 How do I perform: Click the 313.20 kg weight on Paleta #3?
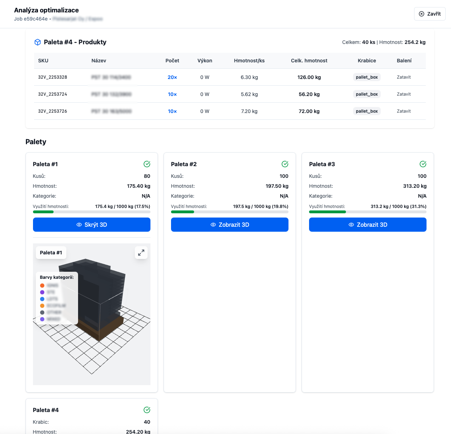(x=415, y=186)
